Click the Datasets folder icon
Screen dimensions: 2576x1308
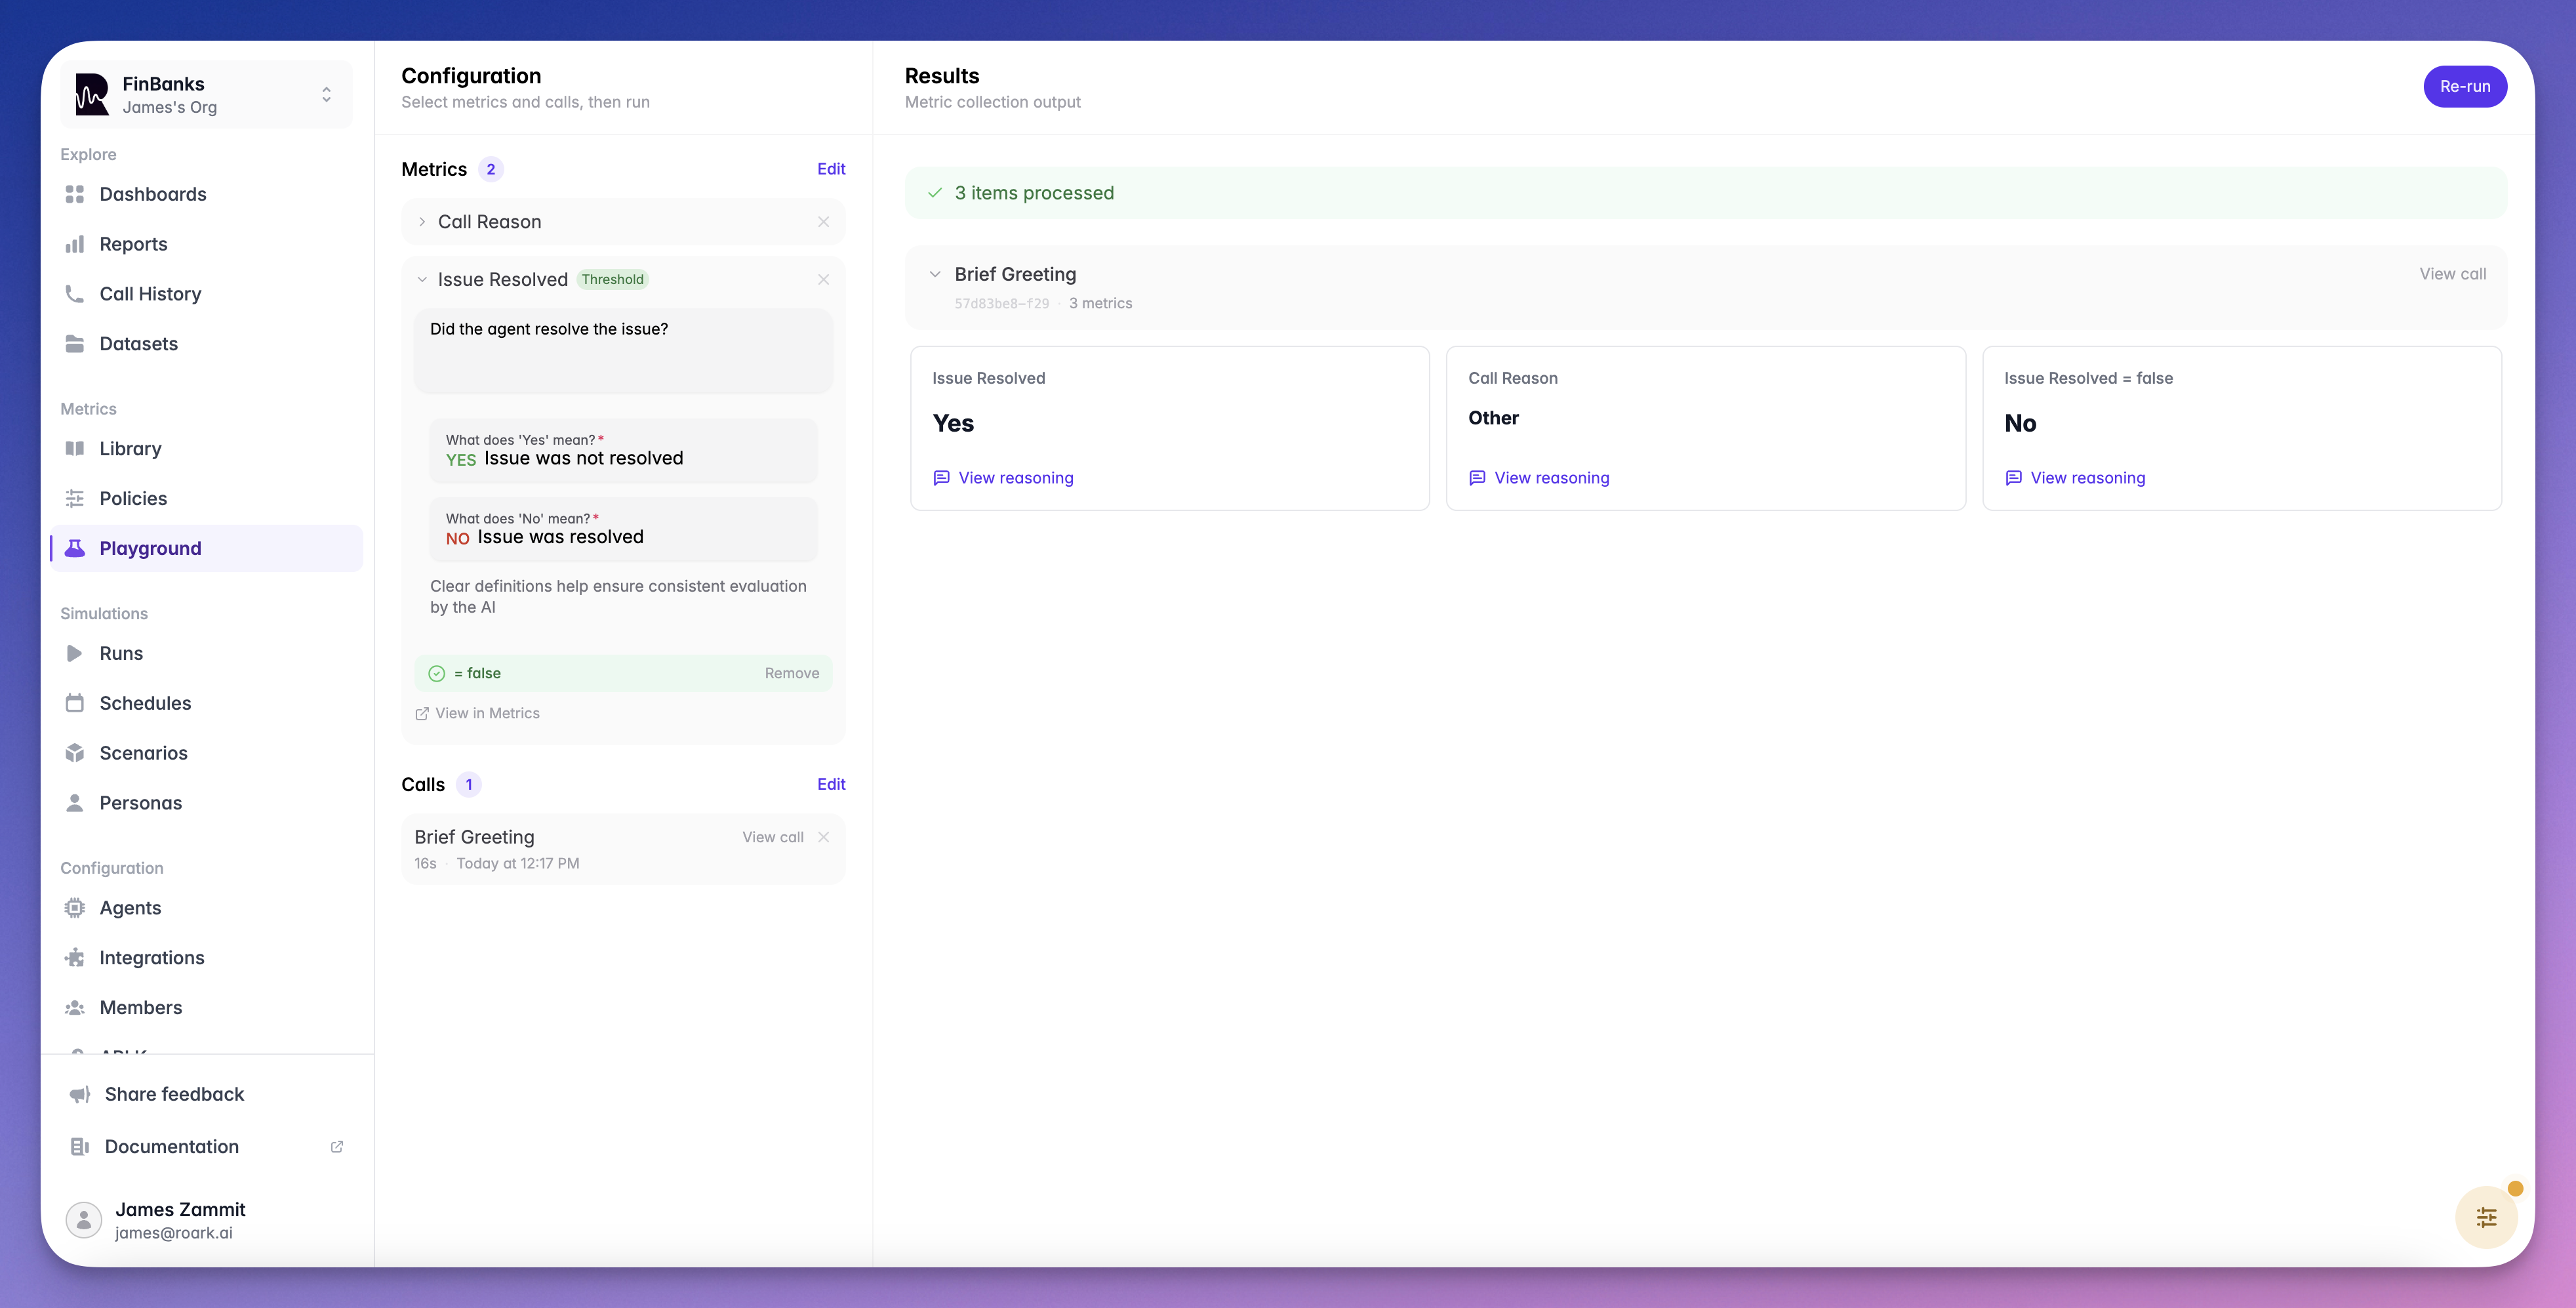pos(74,344)
